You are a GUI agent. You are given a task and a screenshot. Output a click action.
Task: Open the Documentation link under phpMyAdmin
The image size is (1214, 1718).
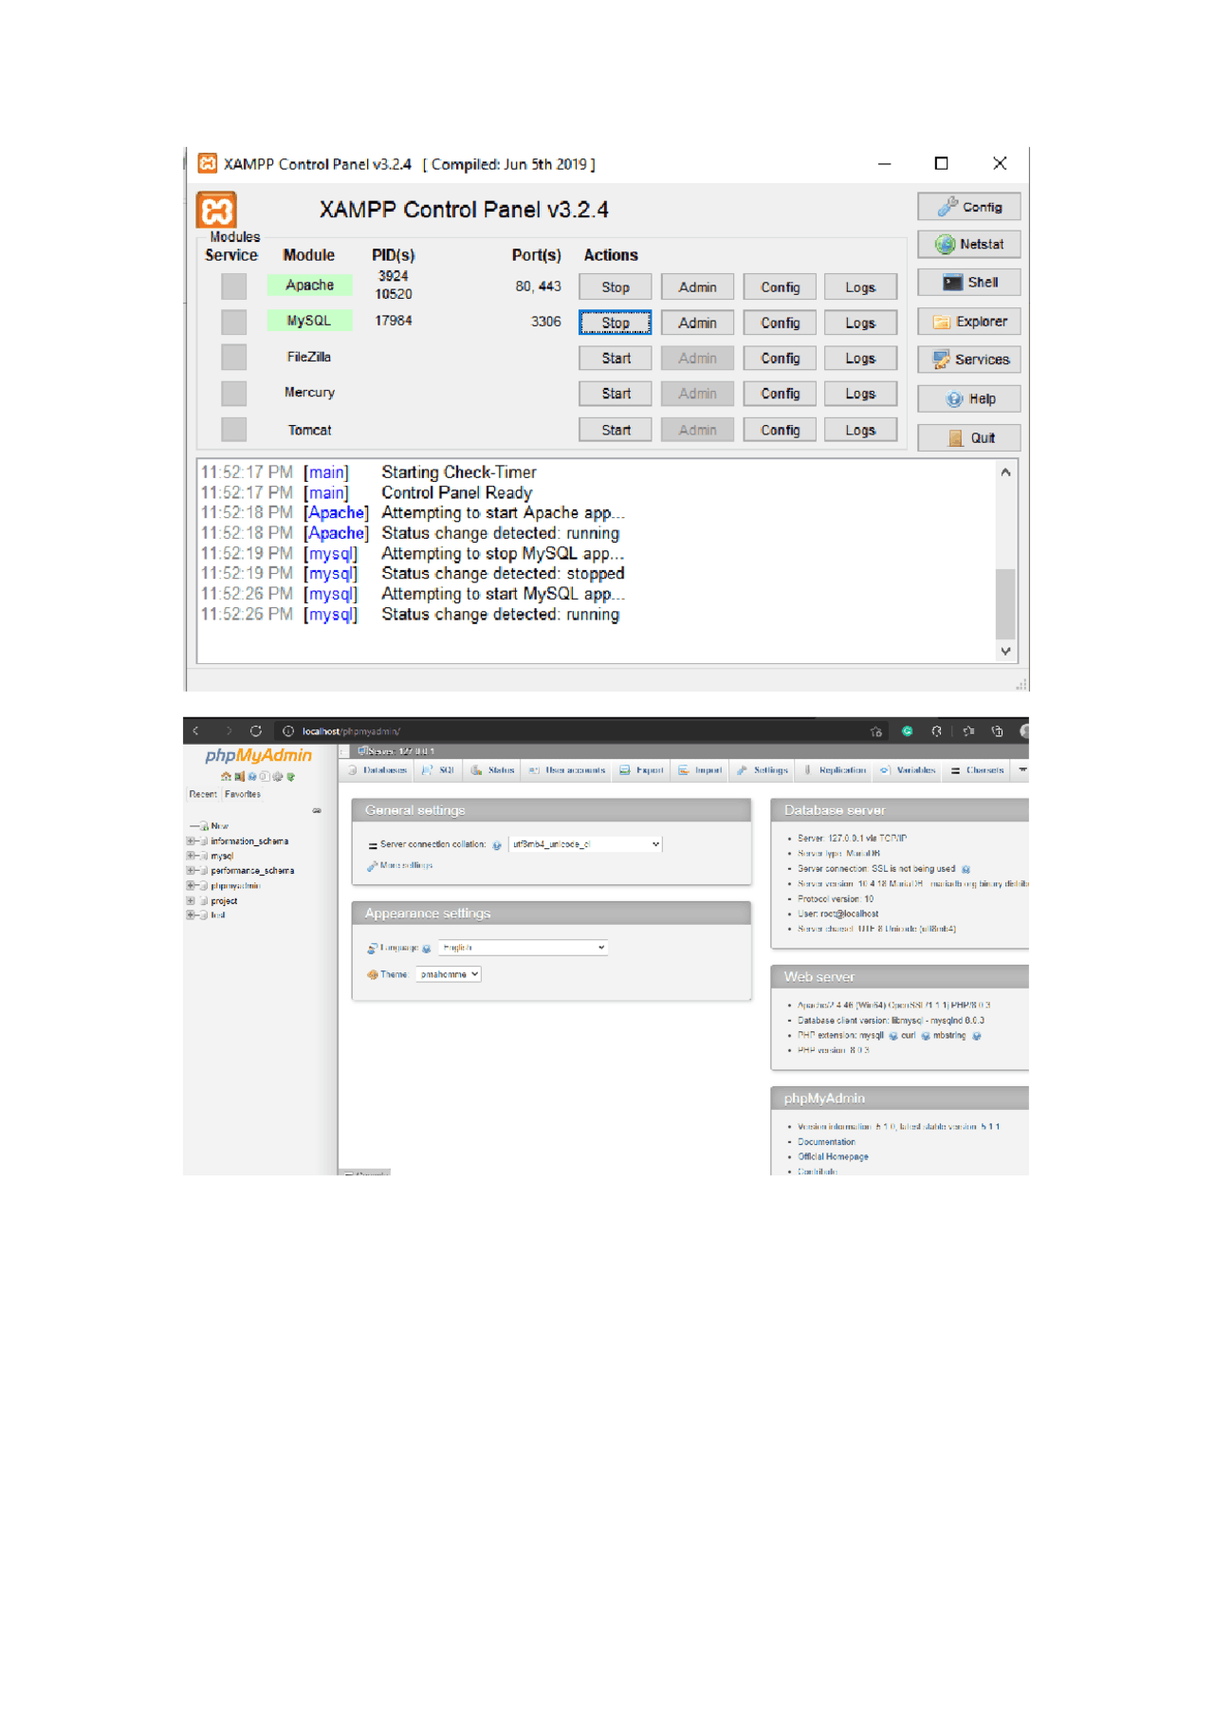[x=826, y=1142]
